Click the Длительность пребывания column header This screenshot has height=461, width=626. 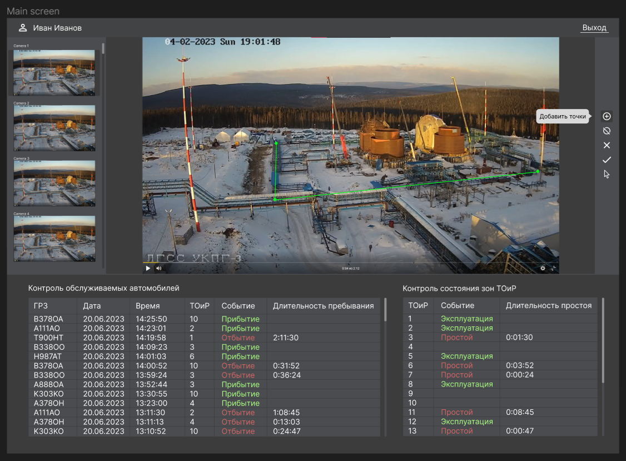pyautogui.click(x=323, y=305)
